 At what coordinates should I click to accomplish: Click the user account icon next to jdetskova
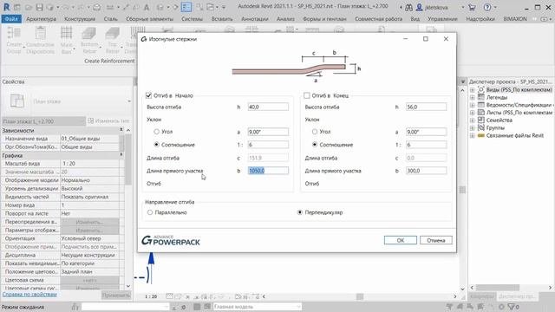(420, 7)
